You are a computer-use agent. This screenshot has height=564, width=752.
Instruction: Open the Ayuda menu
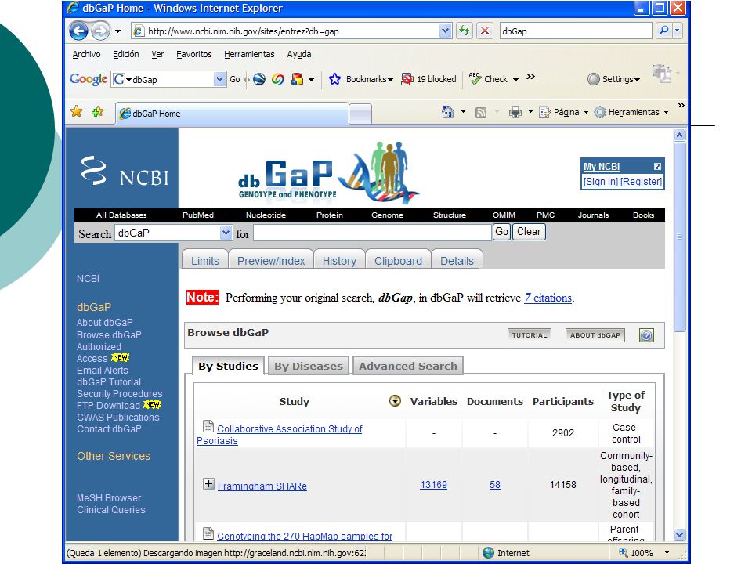298,54
